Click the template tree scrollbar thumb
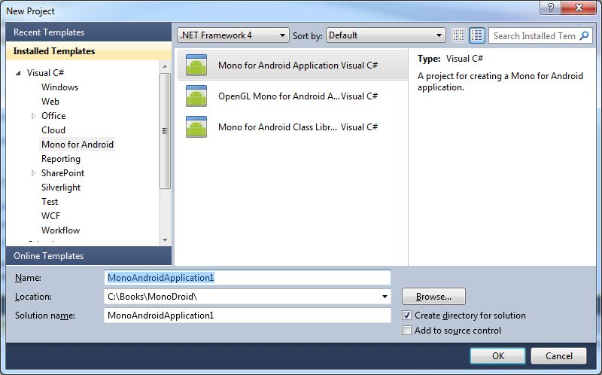 point(165,130)
